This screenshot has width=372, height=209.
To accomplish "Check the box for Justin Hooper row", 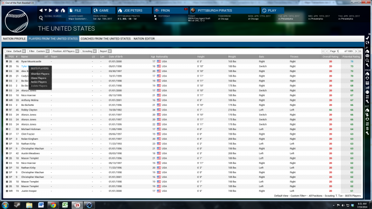I will click(7, 191).
